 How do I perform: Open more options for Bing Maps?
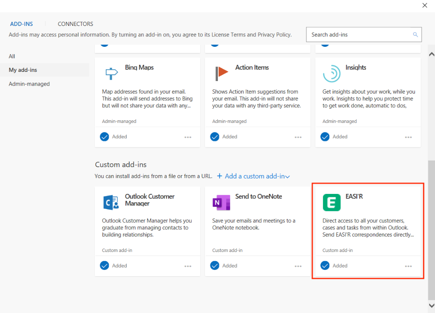[188, 137]
